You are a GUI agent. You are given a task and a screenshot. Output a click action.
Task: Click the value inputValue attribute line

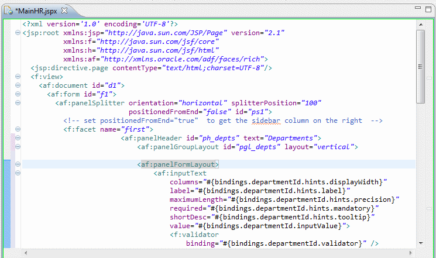[x=260, y=226]
